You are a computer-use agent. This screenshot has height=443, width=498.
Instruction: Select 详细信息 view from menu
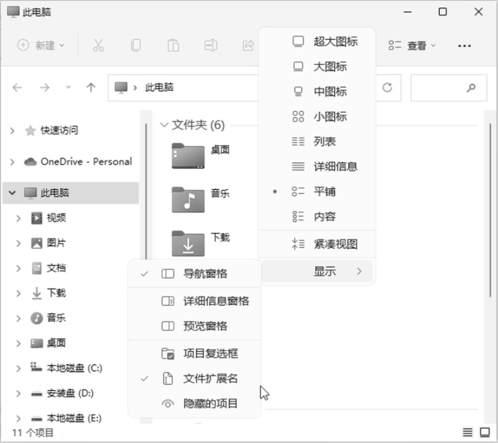pos(335,166)
